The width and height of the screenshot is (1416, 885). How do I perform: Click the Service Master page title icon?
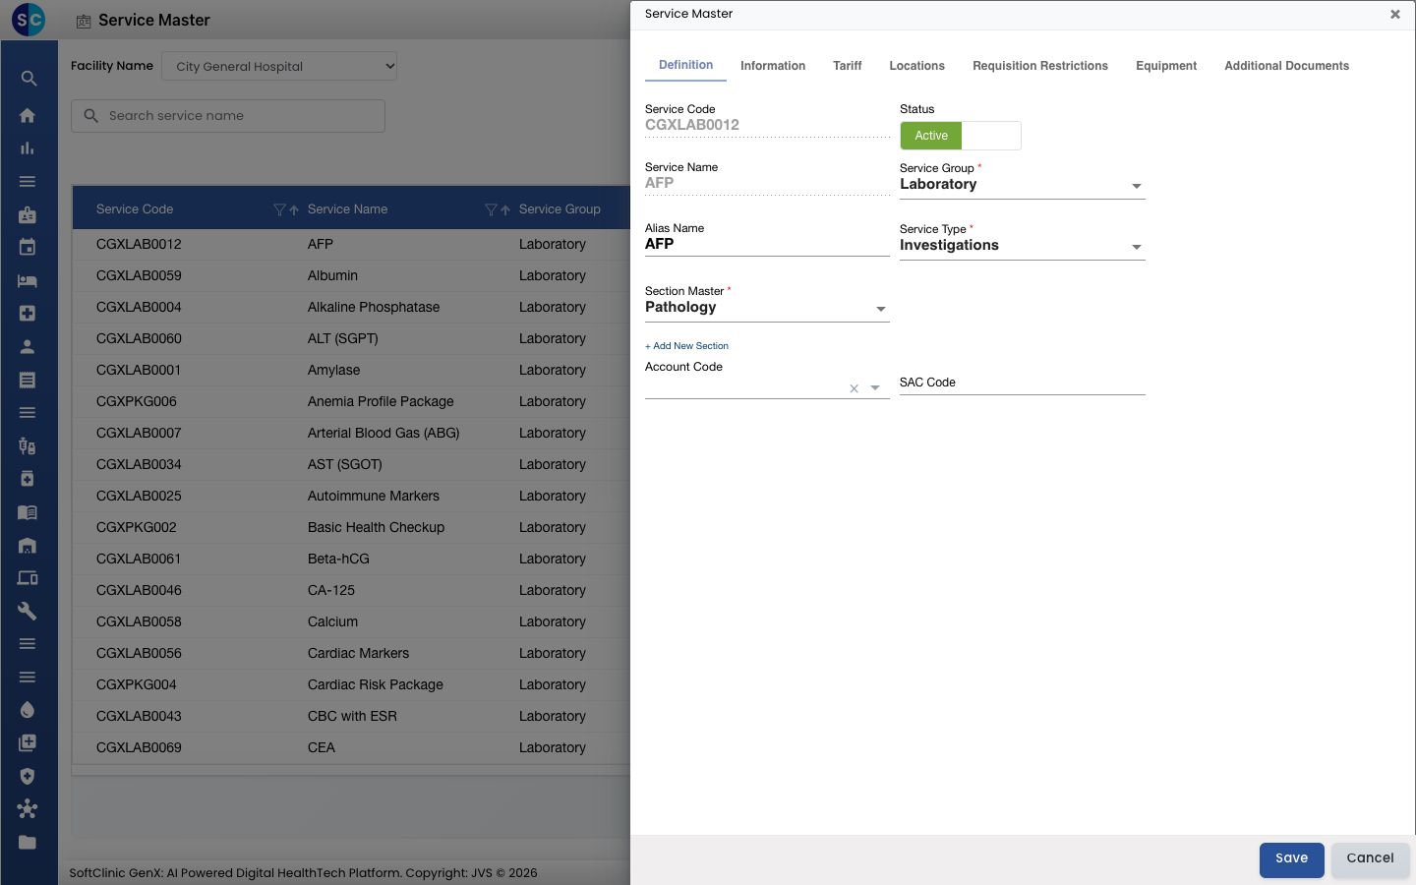coord(84,21)
